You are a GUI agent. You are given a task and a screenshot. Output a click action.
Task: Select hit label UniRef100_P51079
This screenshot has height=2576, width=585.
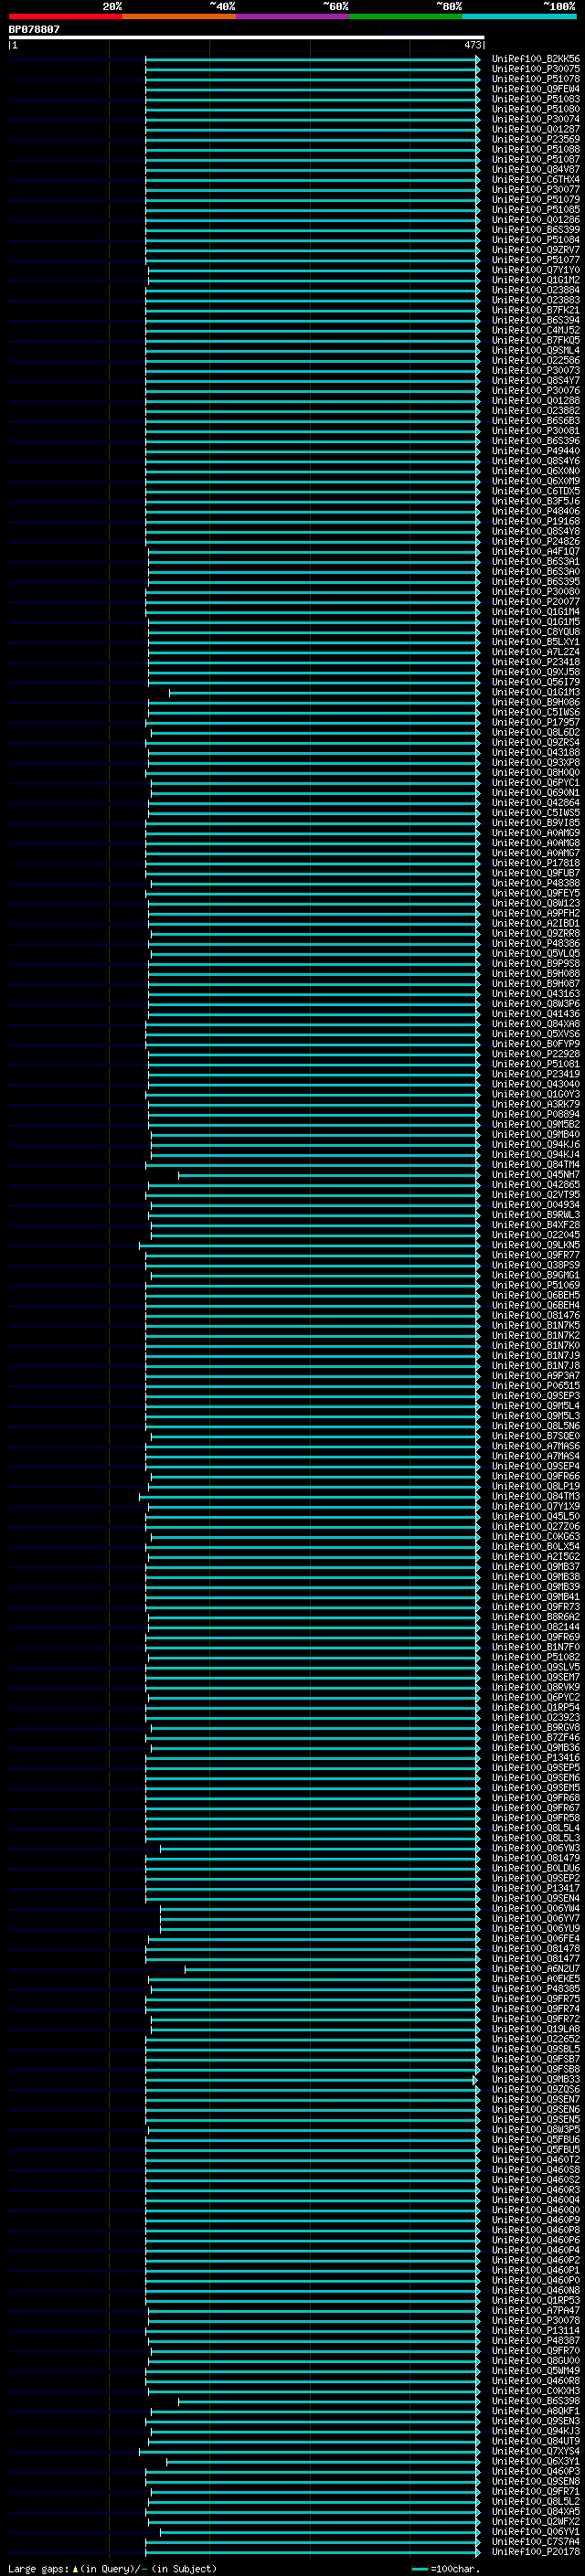coord(535,199)
